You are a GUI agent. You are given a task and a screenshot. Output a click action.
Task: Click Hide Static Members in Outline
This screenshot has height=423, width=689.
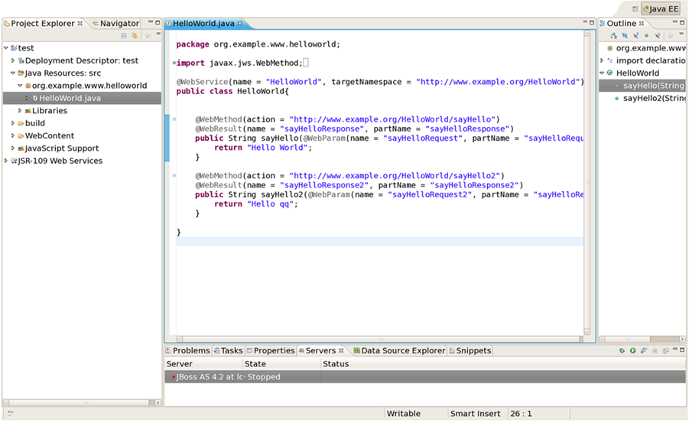(635, 35)
